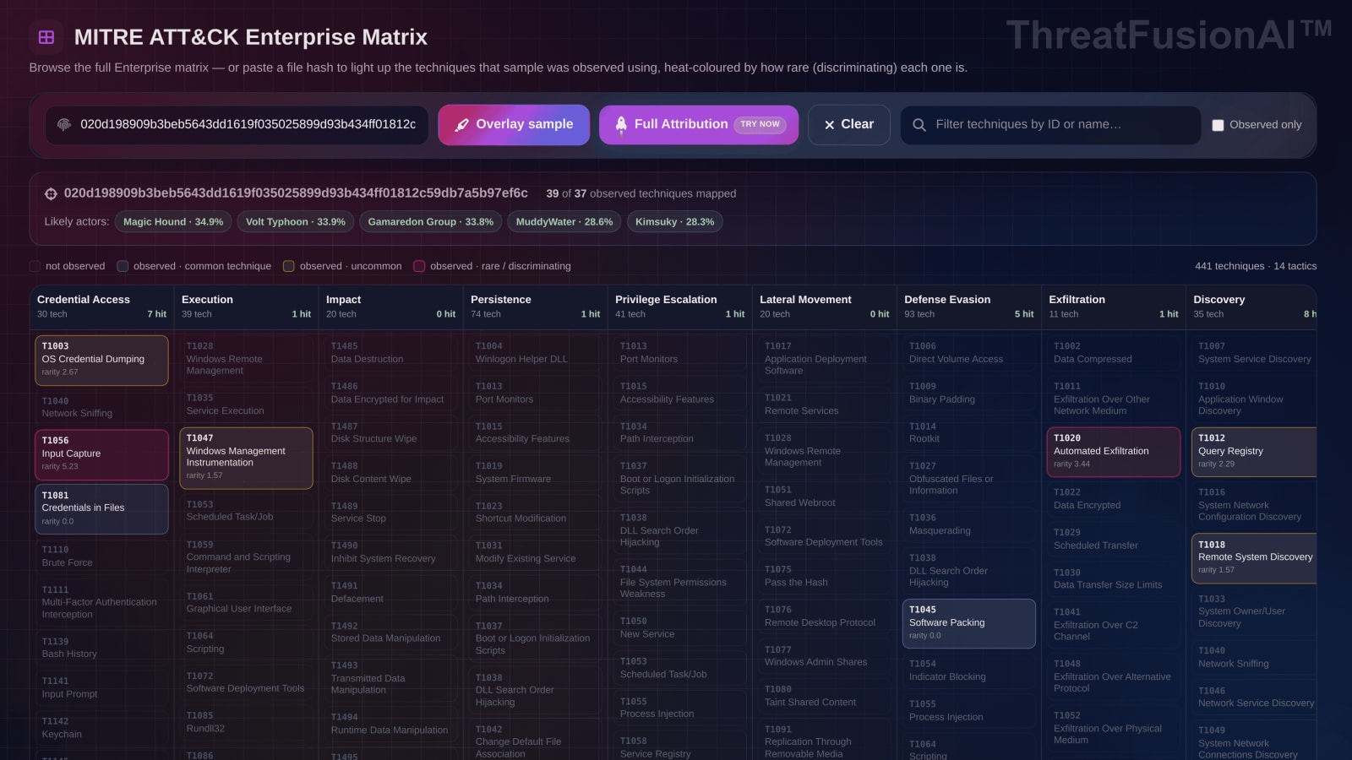
Task: Open the T1047 Windows Management Instrumentation card
Action: (x=246, y=459)
